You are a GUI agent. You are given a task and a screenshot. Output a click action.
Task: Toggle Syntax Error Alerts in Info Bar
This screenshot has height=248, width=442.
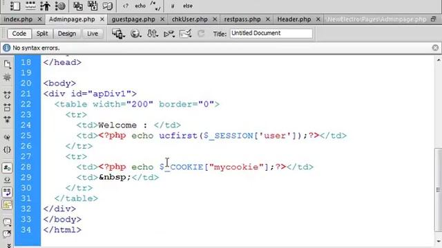7,205
